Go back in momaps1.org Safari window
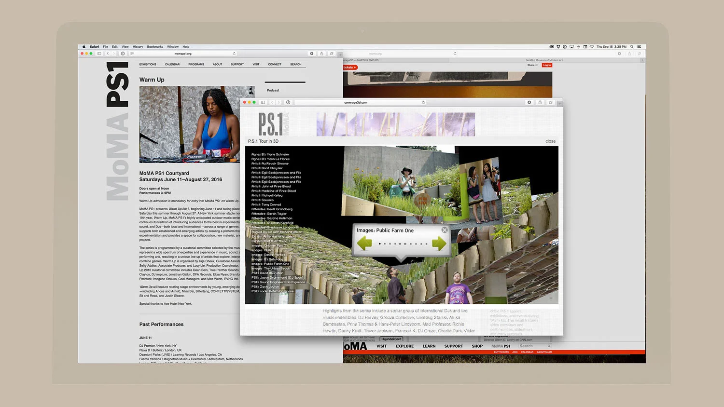724x407 pixels. click(108, 54)
